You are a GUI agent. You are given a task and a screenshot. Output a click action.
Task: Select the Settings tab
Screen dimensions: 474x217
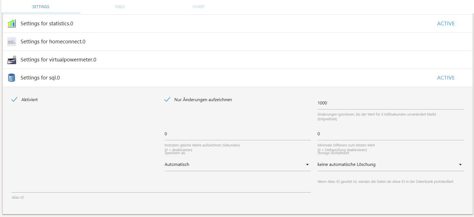tap(41, 7)
